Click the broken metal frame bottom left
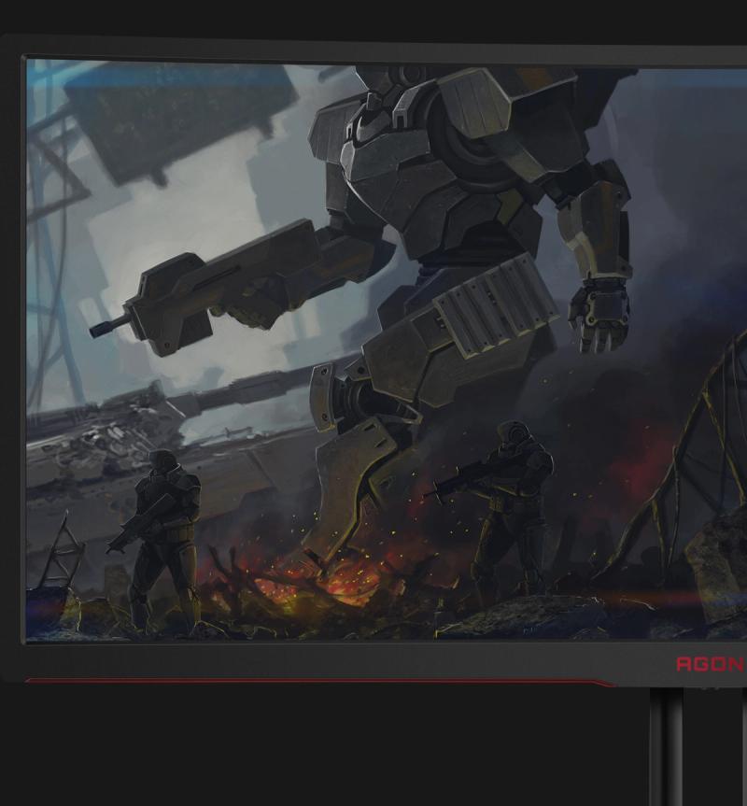747x806 pixels. (x=61, y=554)
